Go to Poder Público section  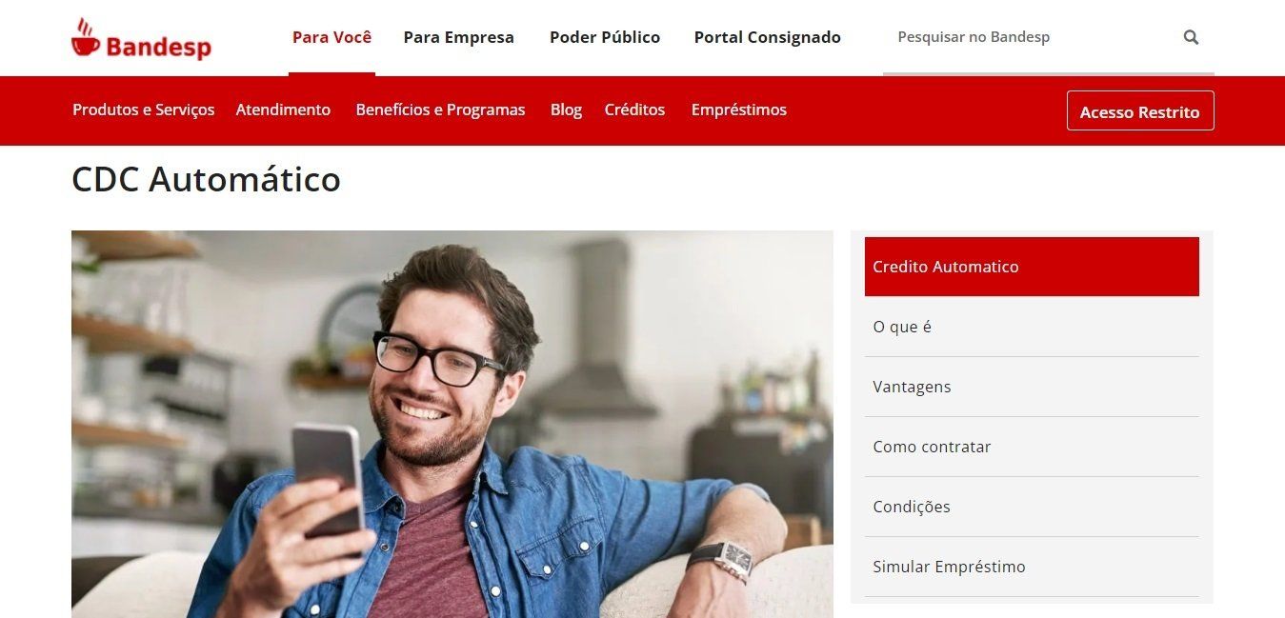[605, 37]
